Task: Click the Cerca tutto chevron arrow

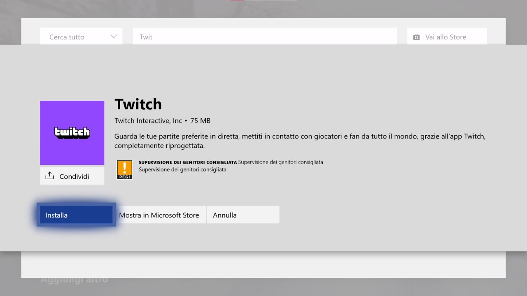Action: (114, 37)
